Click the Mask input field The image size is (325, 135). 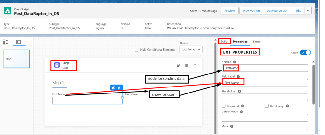pyautogui.click(x=265, y=132)
